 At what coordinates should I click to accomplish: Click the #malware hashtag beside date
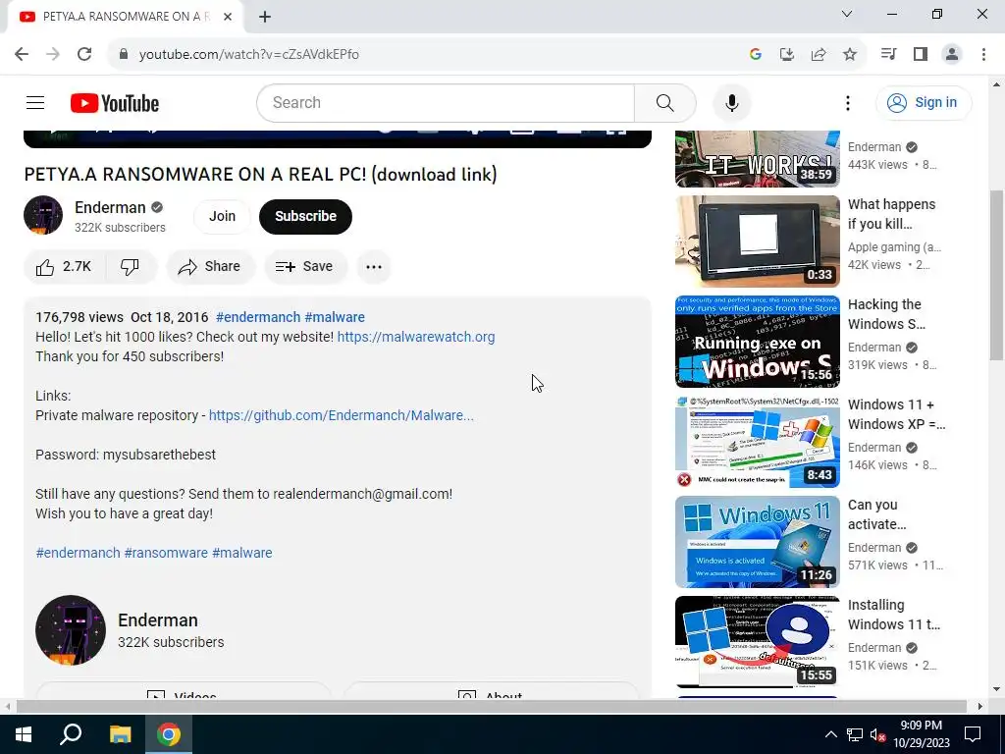(x=335, y=317)
